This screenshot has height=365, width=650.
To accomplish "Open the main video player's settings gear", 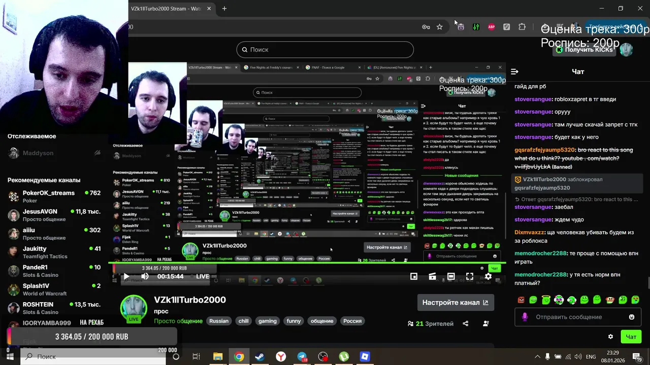I will (x=488, y=276).
